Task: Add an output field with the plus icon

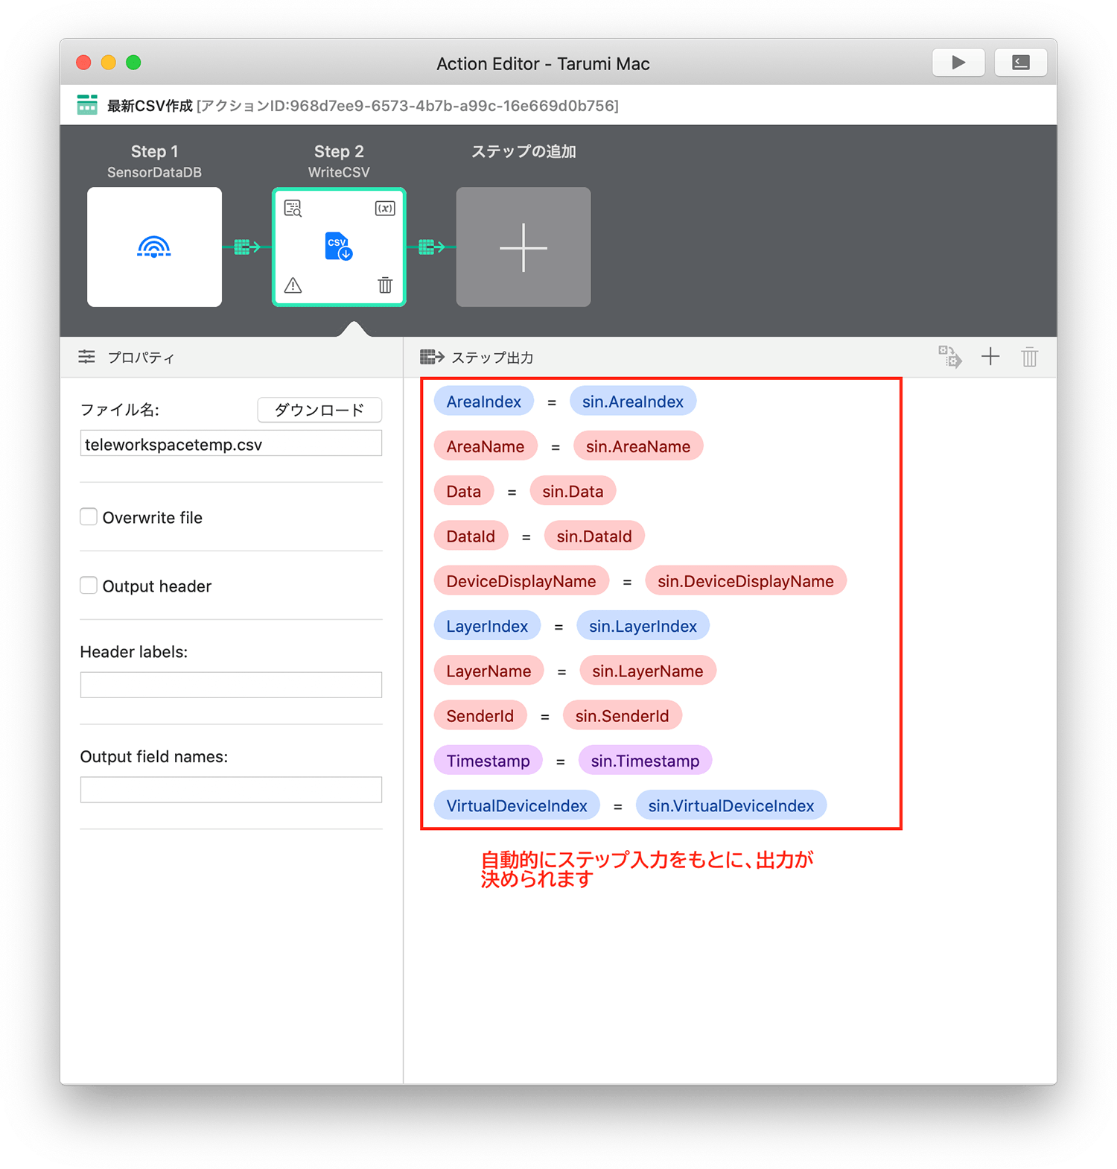Action: tap(990, 357)
